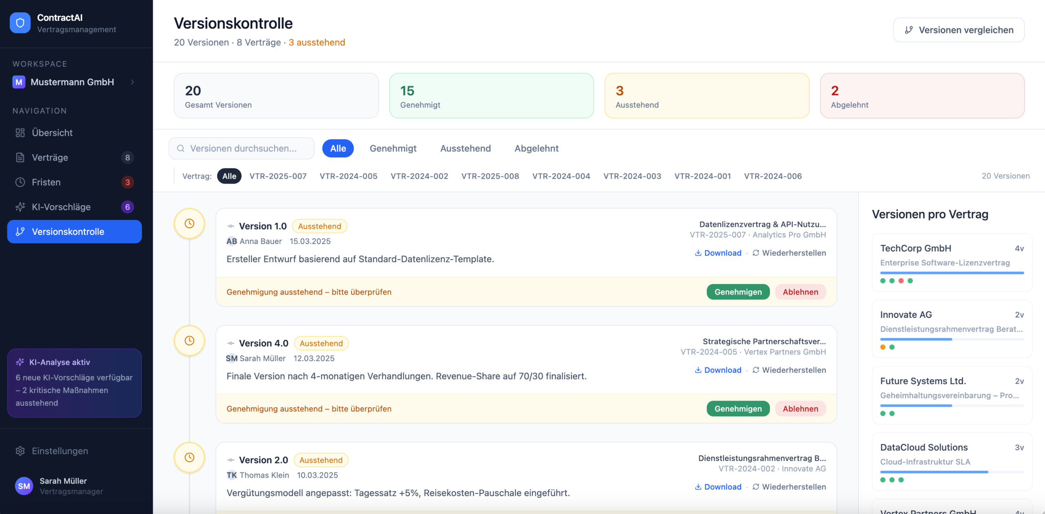Reject Version 4.0 with Ablehnen
This screenshot has height=514, width=1045.
(x=800, y=409)
